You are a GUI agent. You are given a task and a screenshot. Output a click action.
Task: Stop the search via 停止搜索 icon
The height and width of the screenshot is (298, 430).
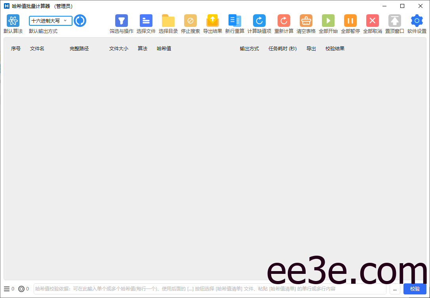coord(190,21)
